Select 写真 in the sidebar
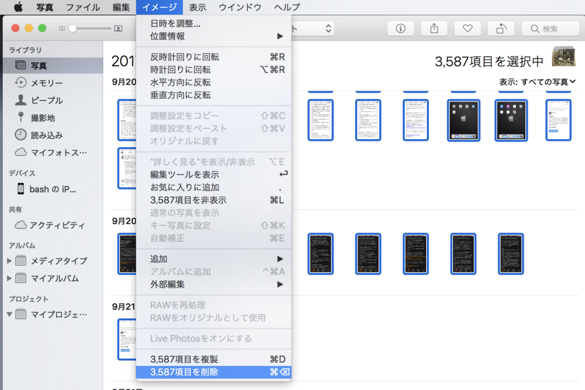585x390 pixels. point(53,66)
